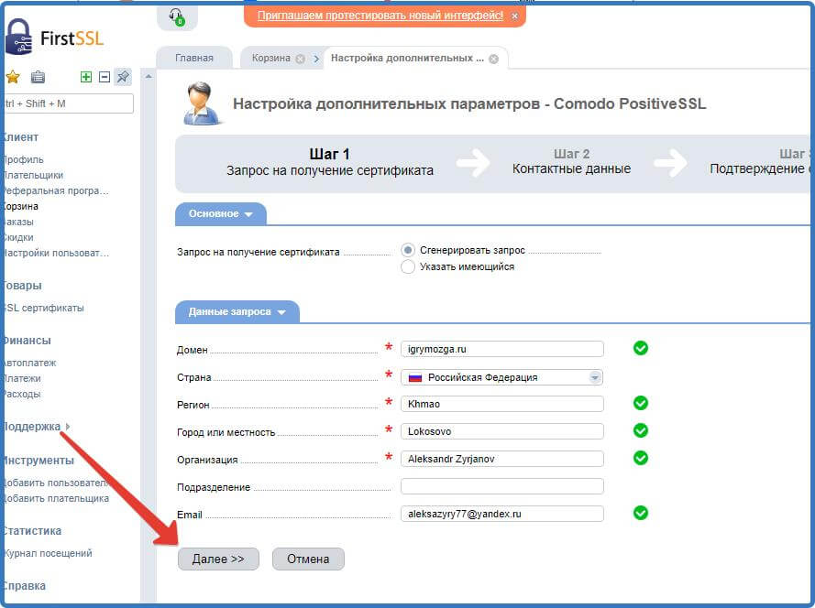
Task: Open the new interface invitation link
Action: (x=380, y=16)
